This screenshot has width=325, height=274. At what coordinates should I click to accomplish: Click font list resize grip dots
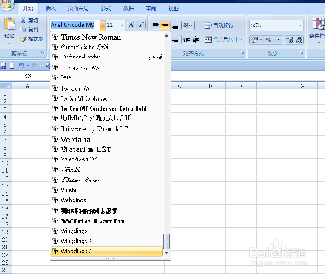pyautogui.click(x=110, y=258)
